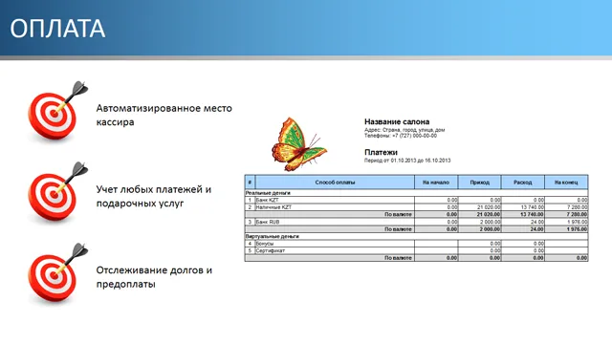Click the phone line '+7 (727) 000-00-00'
Screen dimensions: 612x344
click(401, 136)
